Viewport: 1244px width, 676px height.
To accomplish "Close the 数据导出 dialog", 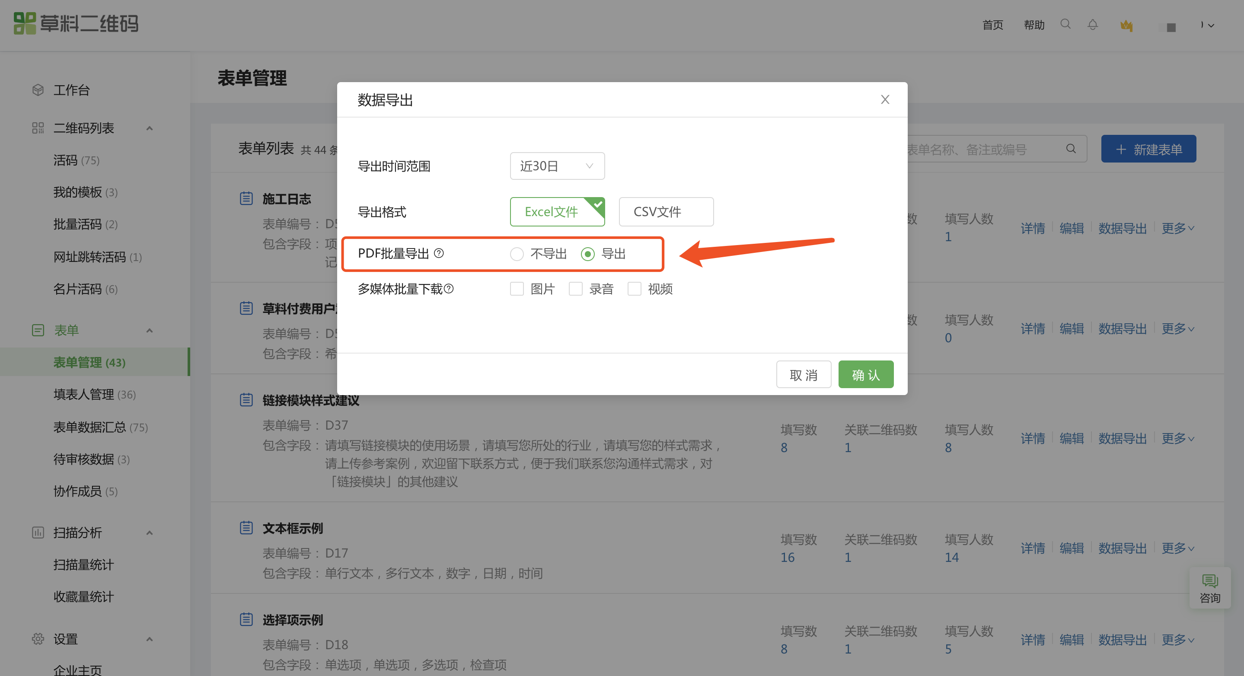I will pos(885,99).
